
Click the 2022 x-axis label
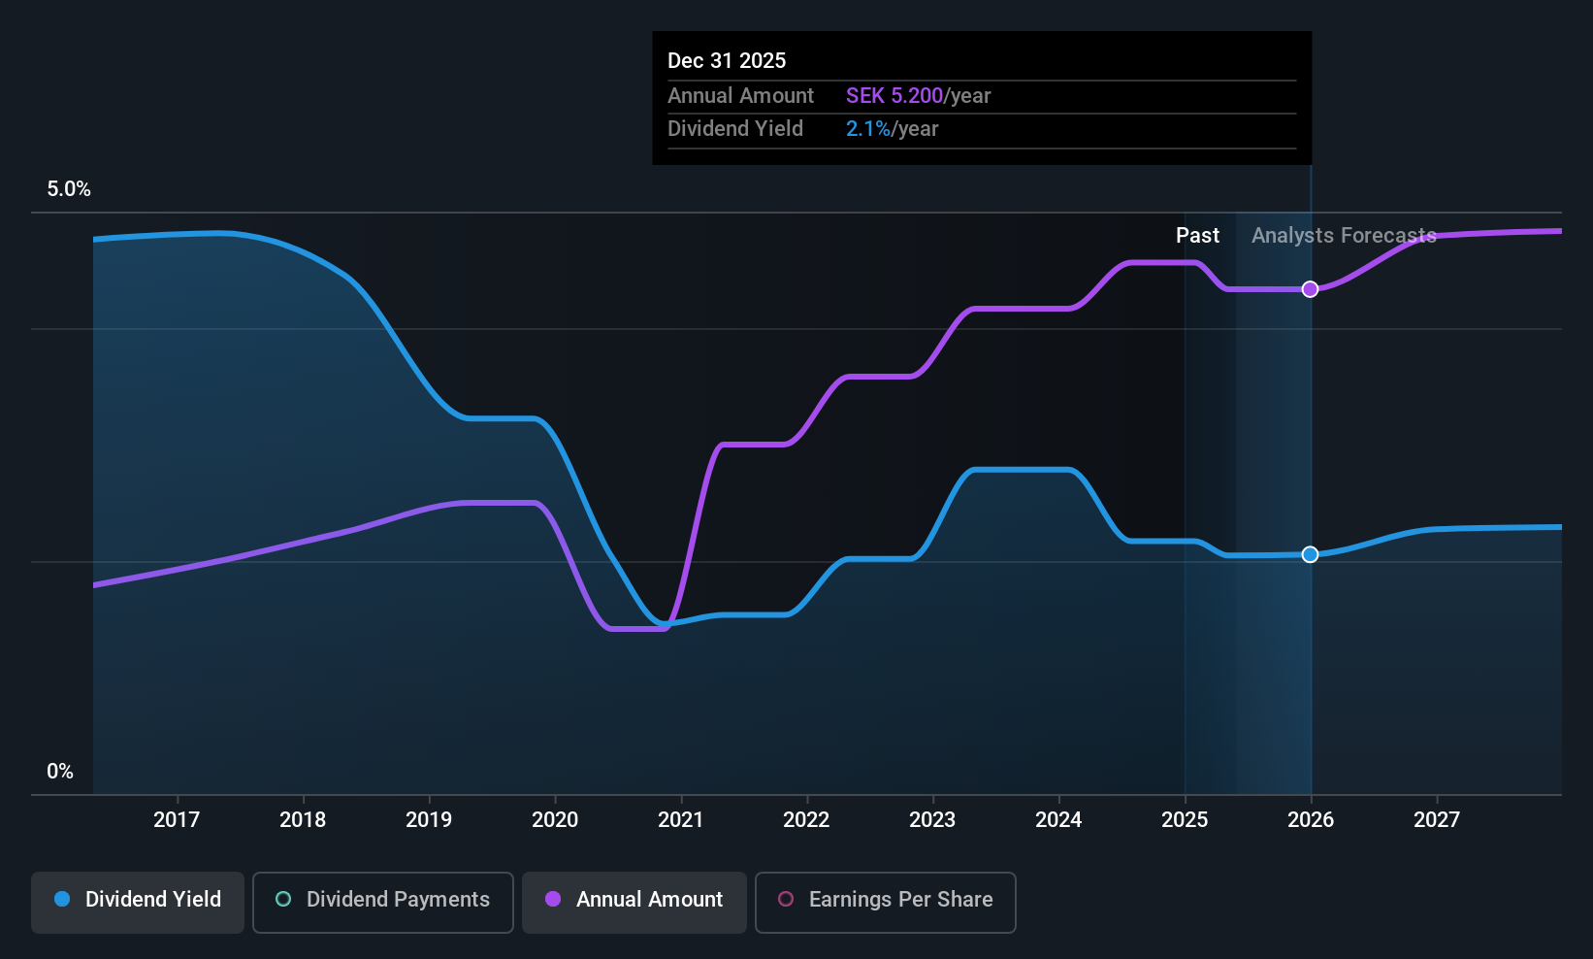point(806,820)
